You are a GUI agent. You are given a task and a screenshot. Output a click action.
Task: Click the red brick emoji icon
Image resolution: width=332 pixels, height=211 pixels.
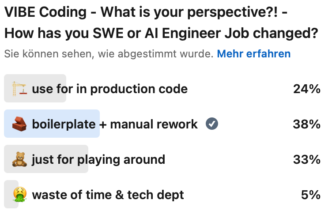pyautogui.click(x=19, y=124)
